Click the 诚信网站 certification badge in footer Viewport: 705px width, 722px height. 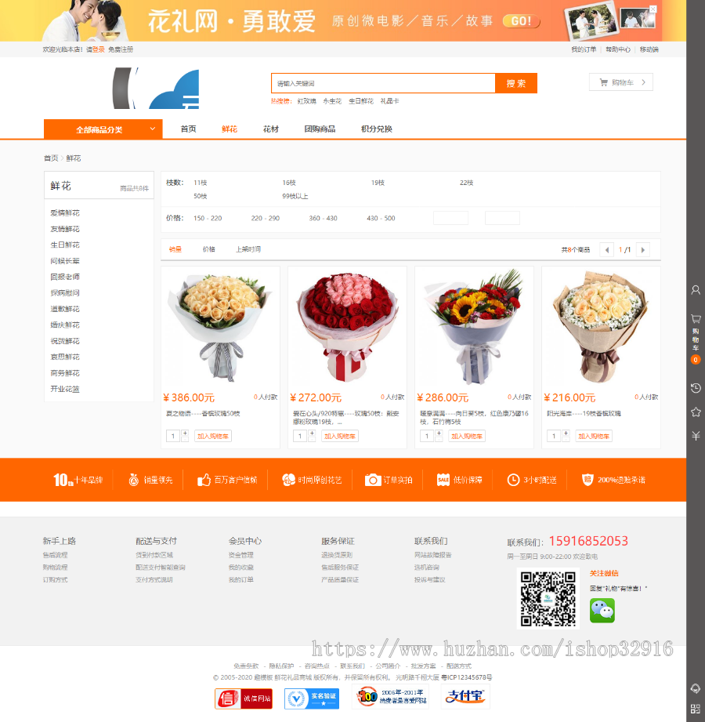click(244, 698)
